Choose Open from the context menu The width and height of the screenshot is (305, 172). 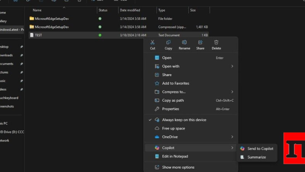[x=191, y=58]
